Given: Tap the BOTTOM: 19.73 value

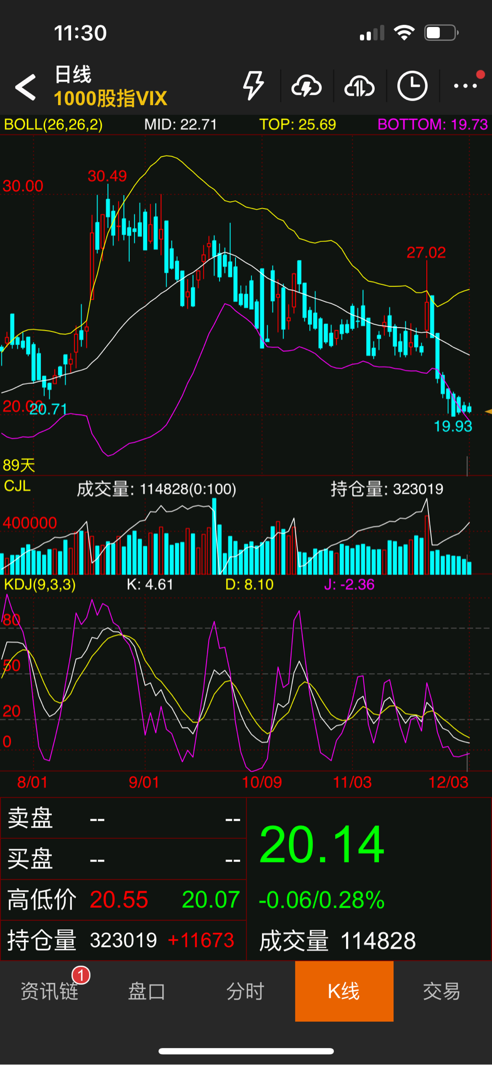Looking at the screenshot, I should (433, 125).
